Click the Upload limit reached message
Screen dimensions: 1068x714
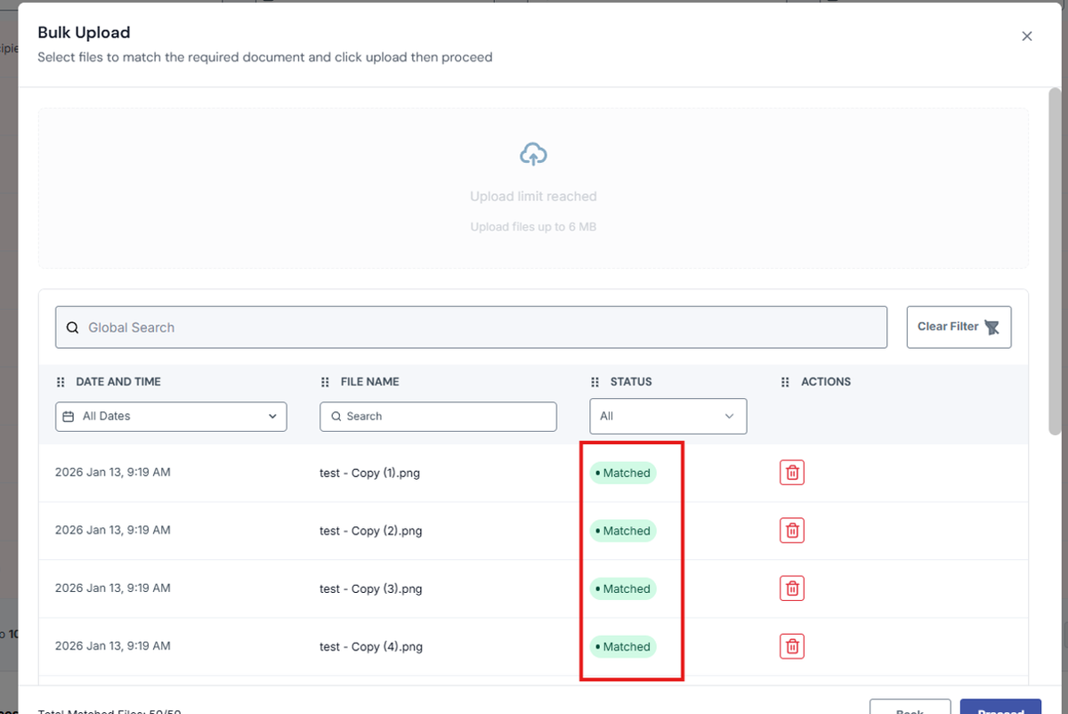533,197
